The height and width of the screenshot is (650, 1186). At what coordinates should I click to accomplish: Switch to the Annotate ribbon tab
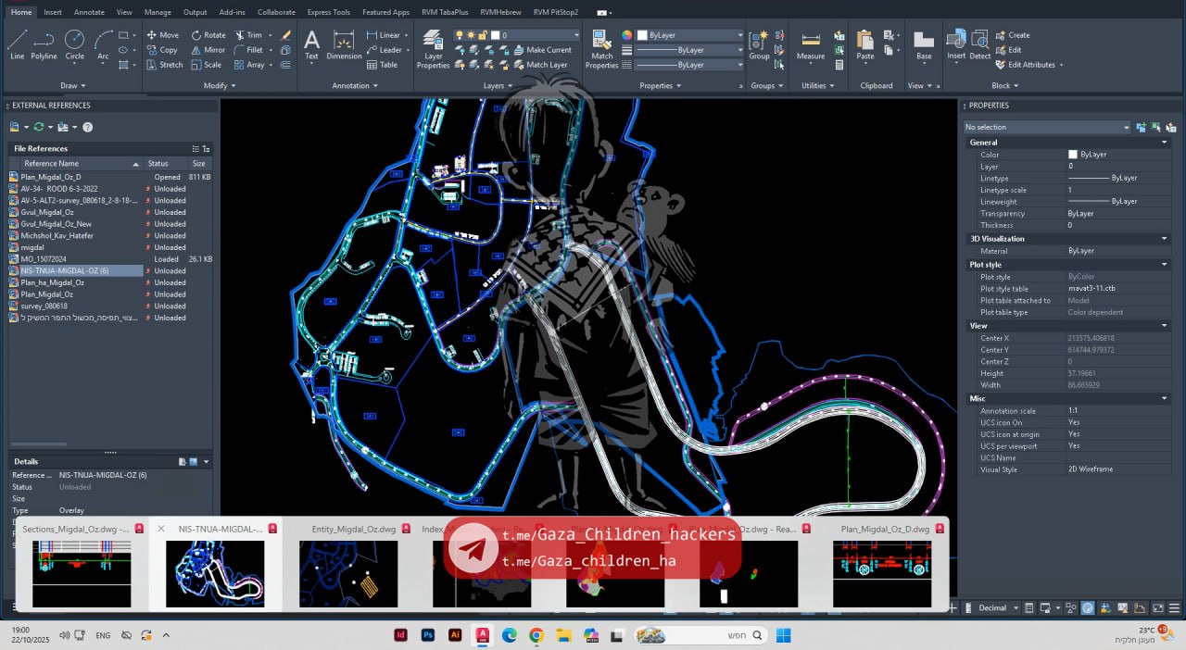point(89,12)
